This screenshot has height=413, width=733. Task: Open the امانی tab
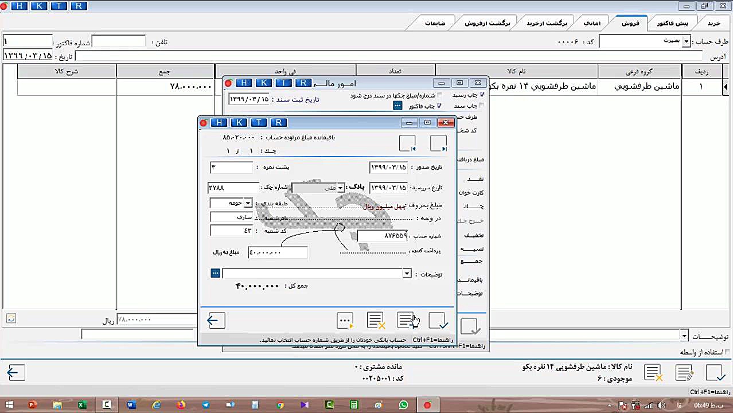pyautogui.click(x=592, y=23)
